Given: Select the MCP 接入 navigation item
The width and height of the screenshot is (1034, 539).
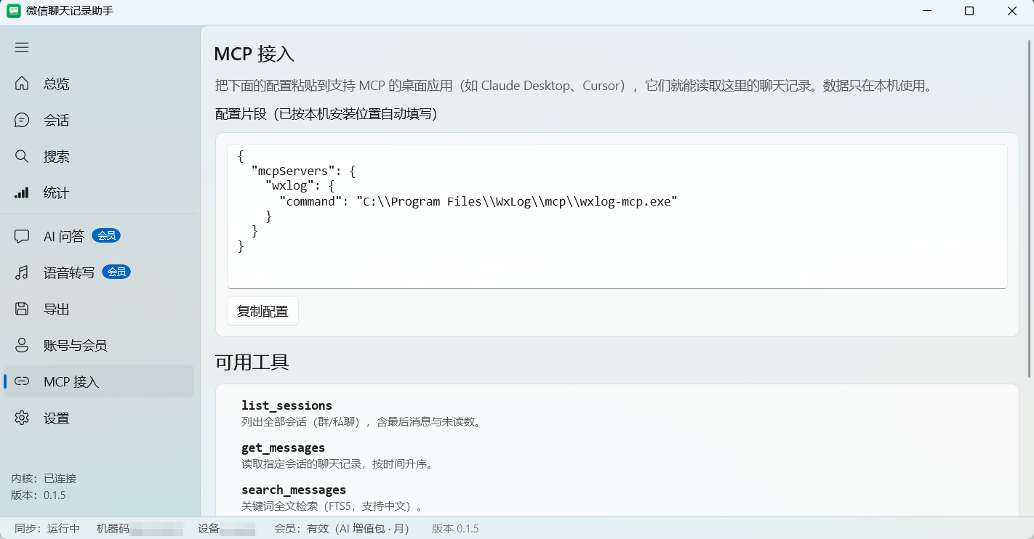Looking at the screenshot, I should click(x=99, y=381).
